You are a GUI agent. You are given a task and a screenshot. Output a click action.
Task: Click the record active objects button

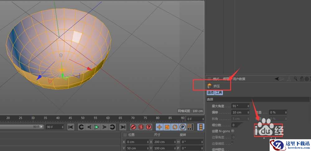click(133, 127)
